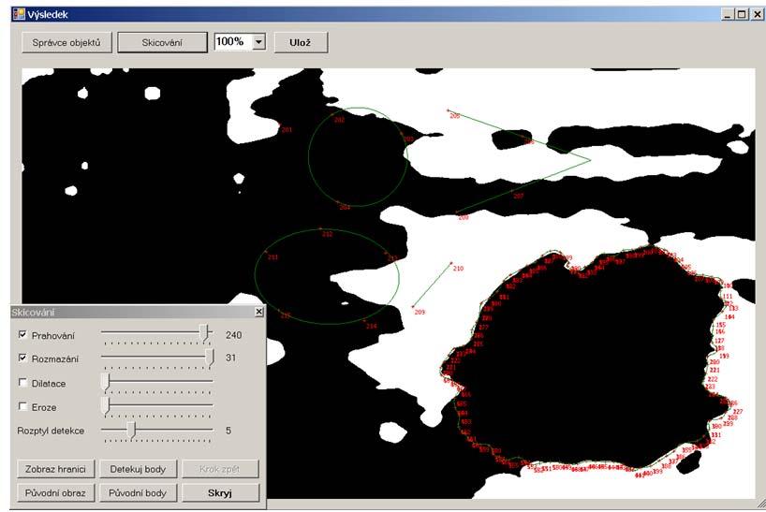Click the Eroze slider thumb

tap(105, 405)
